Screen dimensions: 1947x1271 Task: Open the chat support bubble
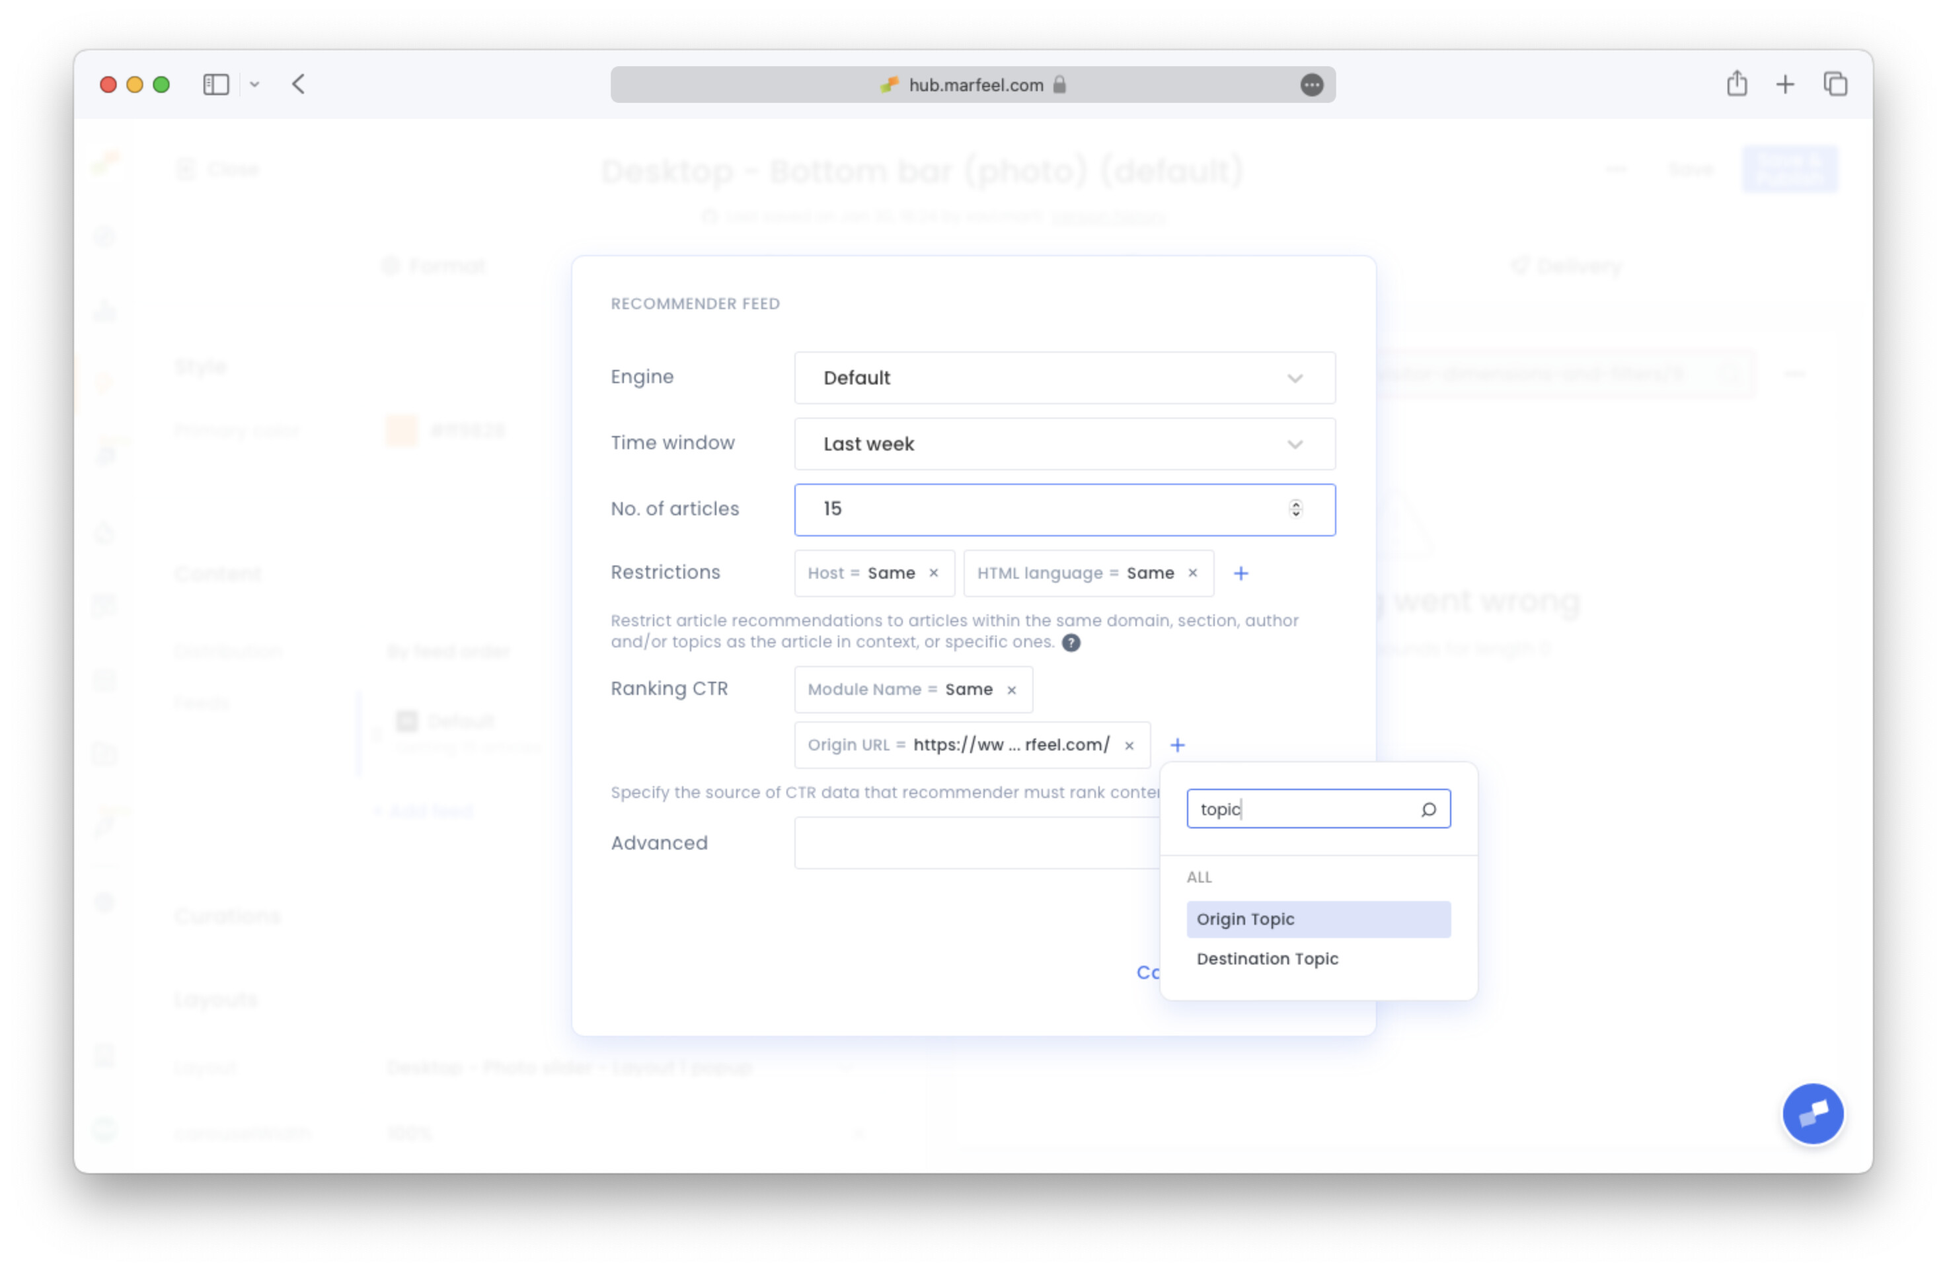1813,1114
